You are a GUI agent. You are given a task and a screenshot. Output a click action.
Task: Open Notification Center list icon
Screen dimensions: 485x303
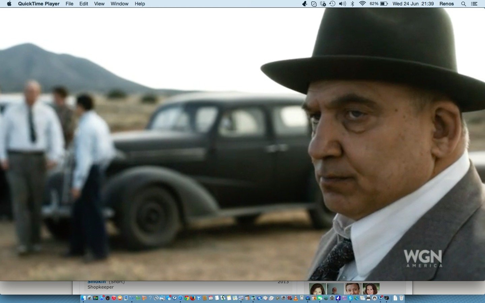point(474,4)
